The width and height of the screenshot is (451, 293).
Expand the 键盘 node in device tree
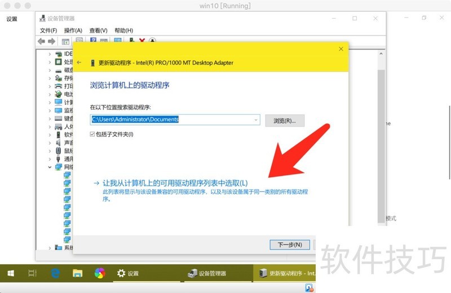50,119
